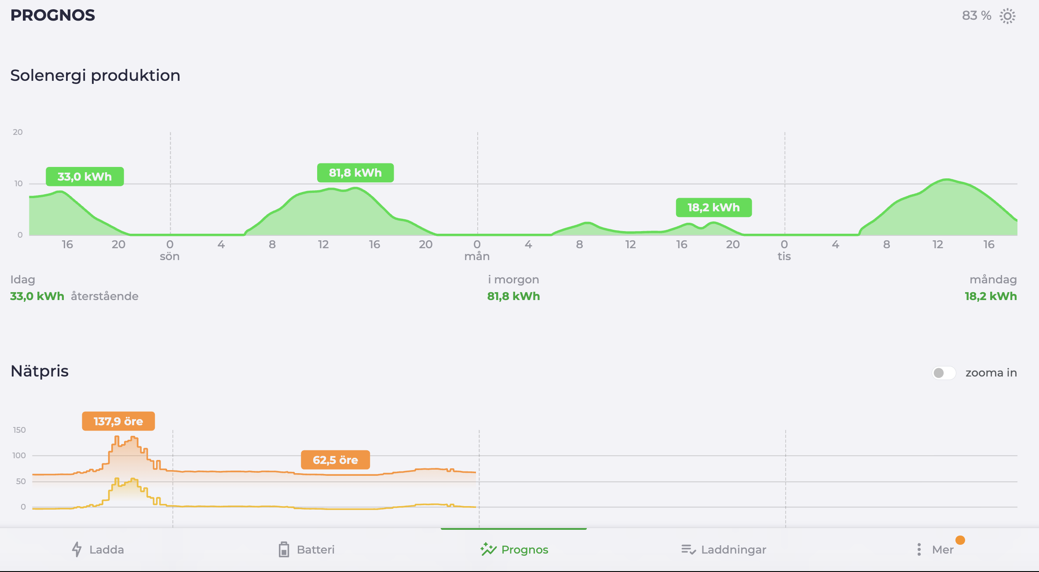
Task: Open the Ladda tab
Action: coord(98,550)
